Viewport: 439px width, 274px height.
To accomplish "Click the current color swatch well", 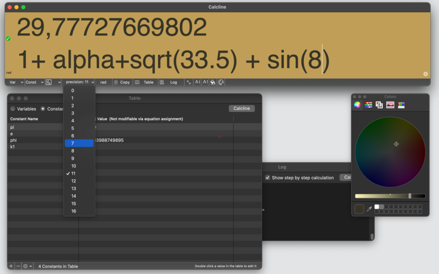I will click(x=359, y=209).
